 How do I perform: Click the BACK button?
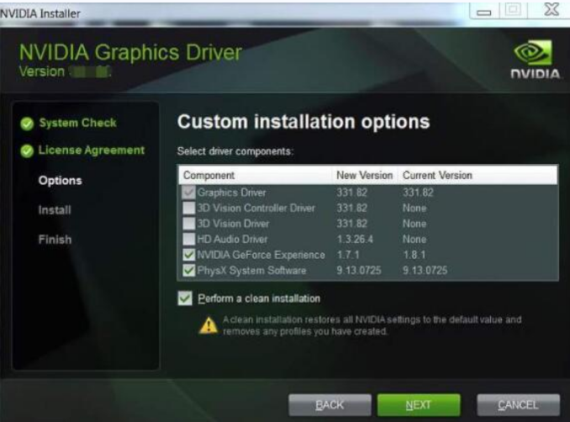click(x=330, y=404)
